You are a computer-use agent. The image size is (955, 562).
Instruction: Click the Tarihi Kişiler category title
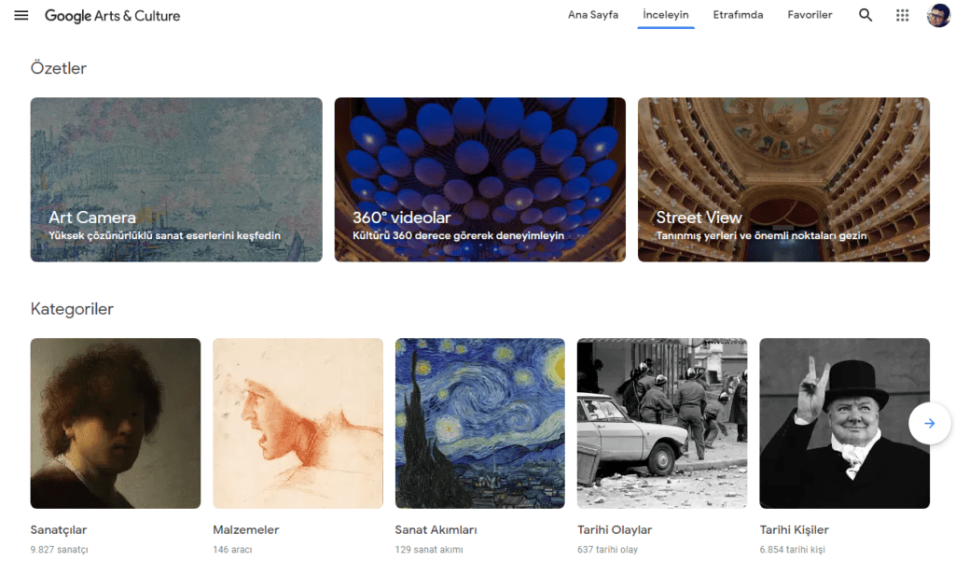pyautogui.click(x=794, y=530)
